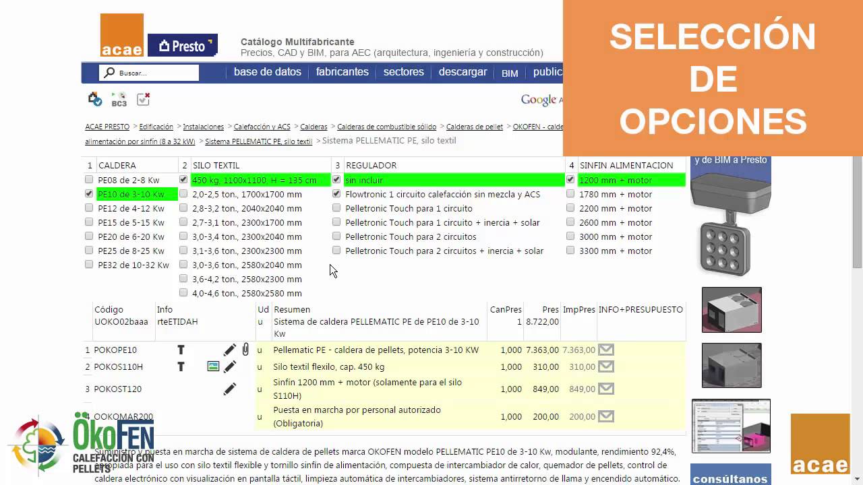Check the 4,0-4,6 ton. 2580x2580 silo
Image resolution: width=863 pixels, height=485 pixels.
click(x=183, y=293)
